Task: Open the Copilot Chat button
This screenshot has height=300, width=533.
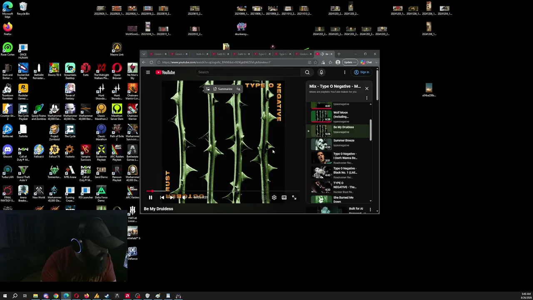Action: coord(366,62)
